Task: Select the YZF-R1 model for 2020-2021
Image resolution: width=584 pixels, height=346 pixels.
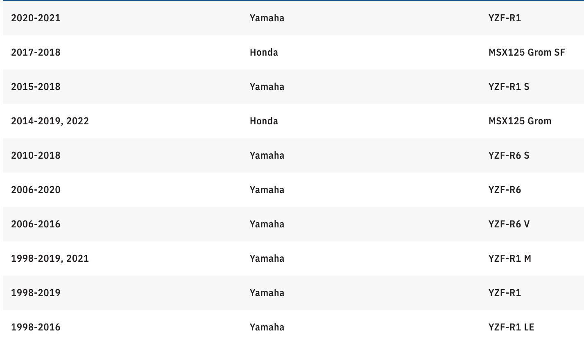Action: (505, 18)
